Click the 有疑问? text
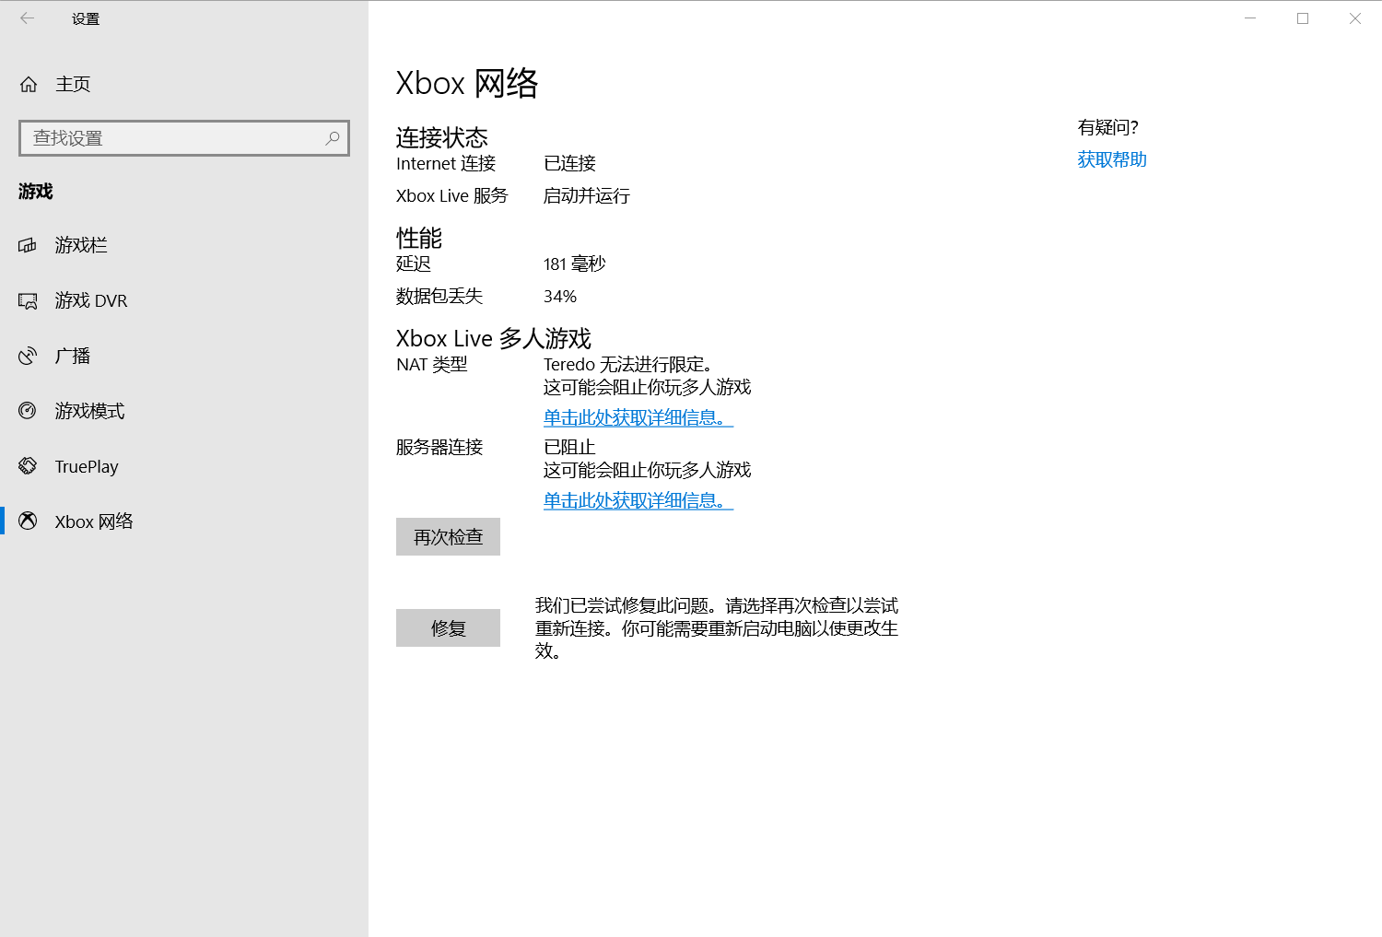This screenshot has width=1382, height=937. 1108,127
